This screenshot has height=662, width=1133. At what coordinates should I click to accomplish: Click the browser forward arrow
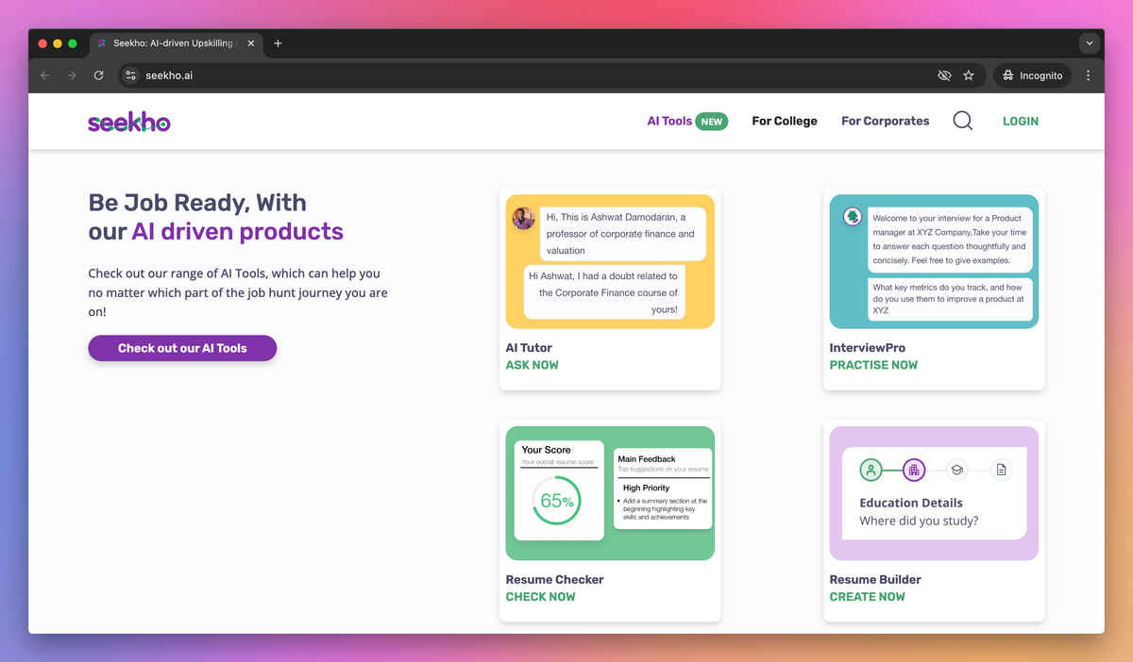(71, 75)
